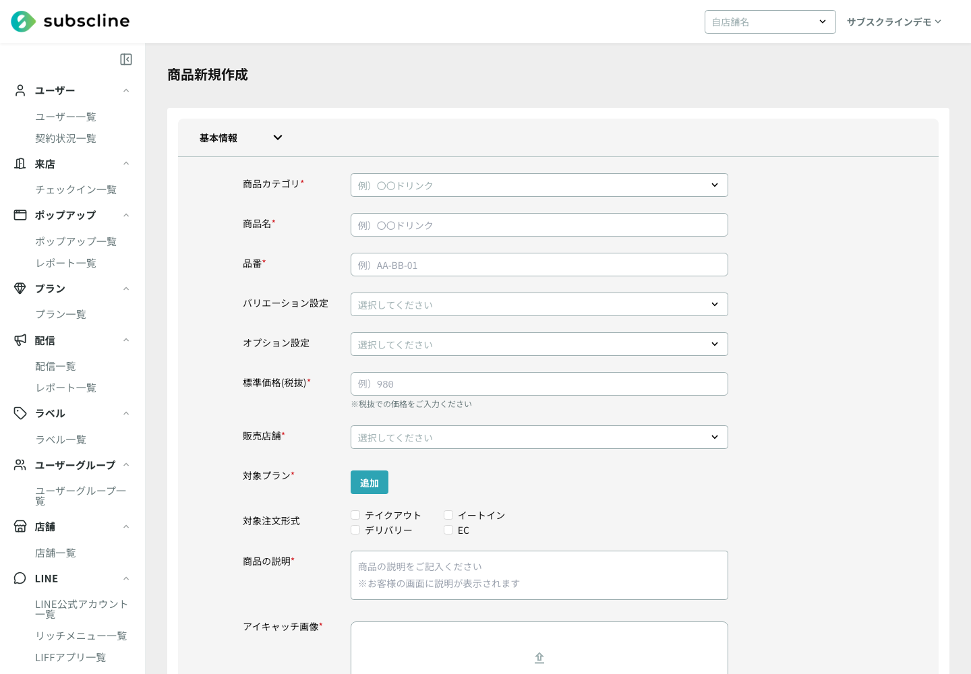Click the アイキャッチ画像 upload area
This screenshot has height=674, width=971.
tap(539, 648)
